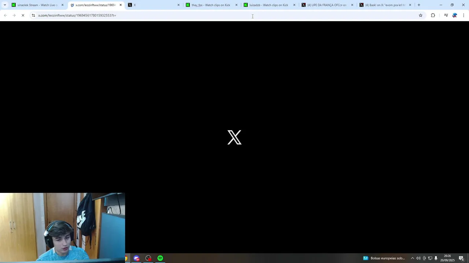Open a new browser tab
Viewport: 469px width, 263px height.
[419, 5]
